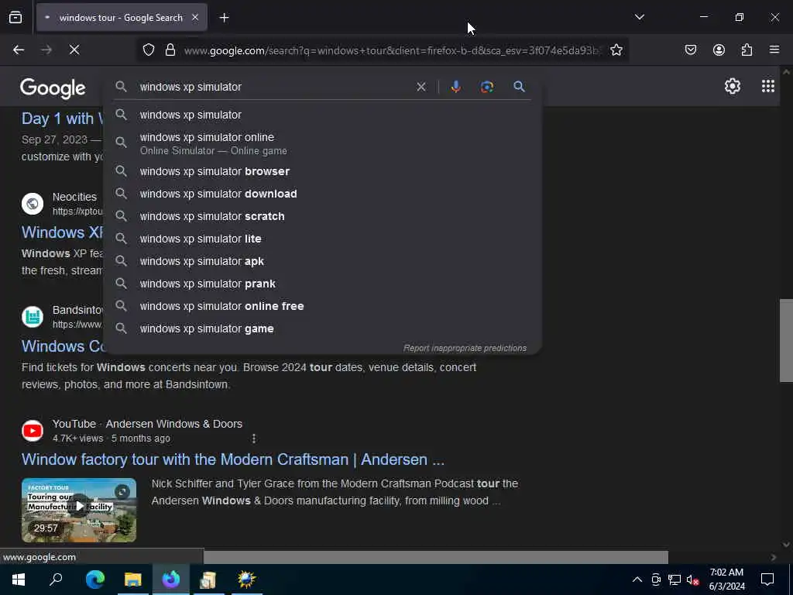The height and width of the screenshot is (595, 793).
Task: Click the Google search input field
Action: 273,87
